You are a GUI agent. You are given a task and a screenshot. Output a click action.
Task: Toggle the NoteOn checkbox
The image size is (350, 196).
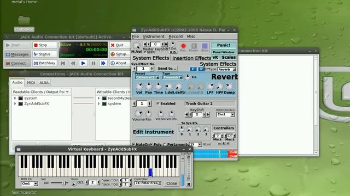[x=133, y=144]
